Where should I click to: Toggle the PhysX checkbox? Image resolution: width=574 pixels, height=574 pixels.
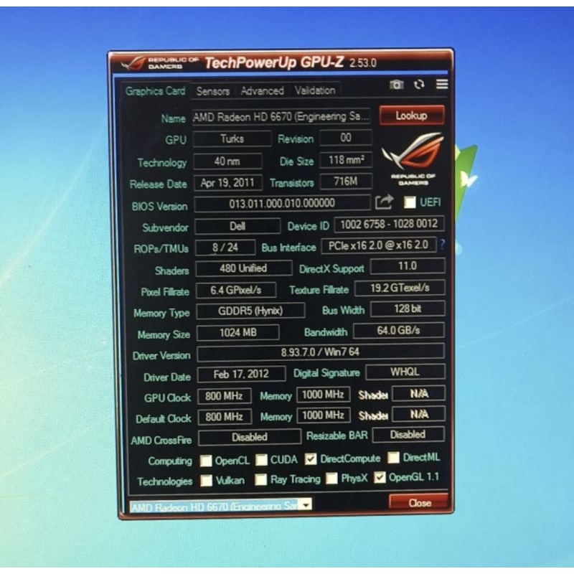point(331,478)
